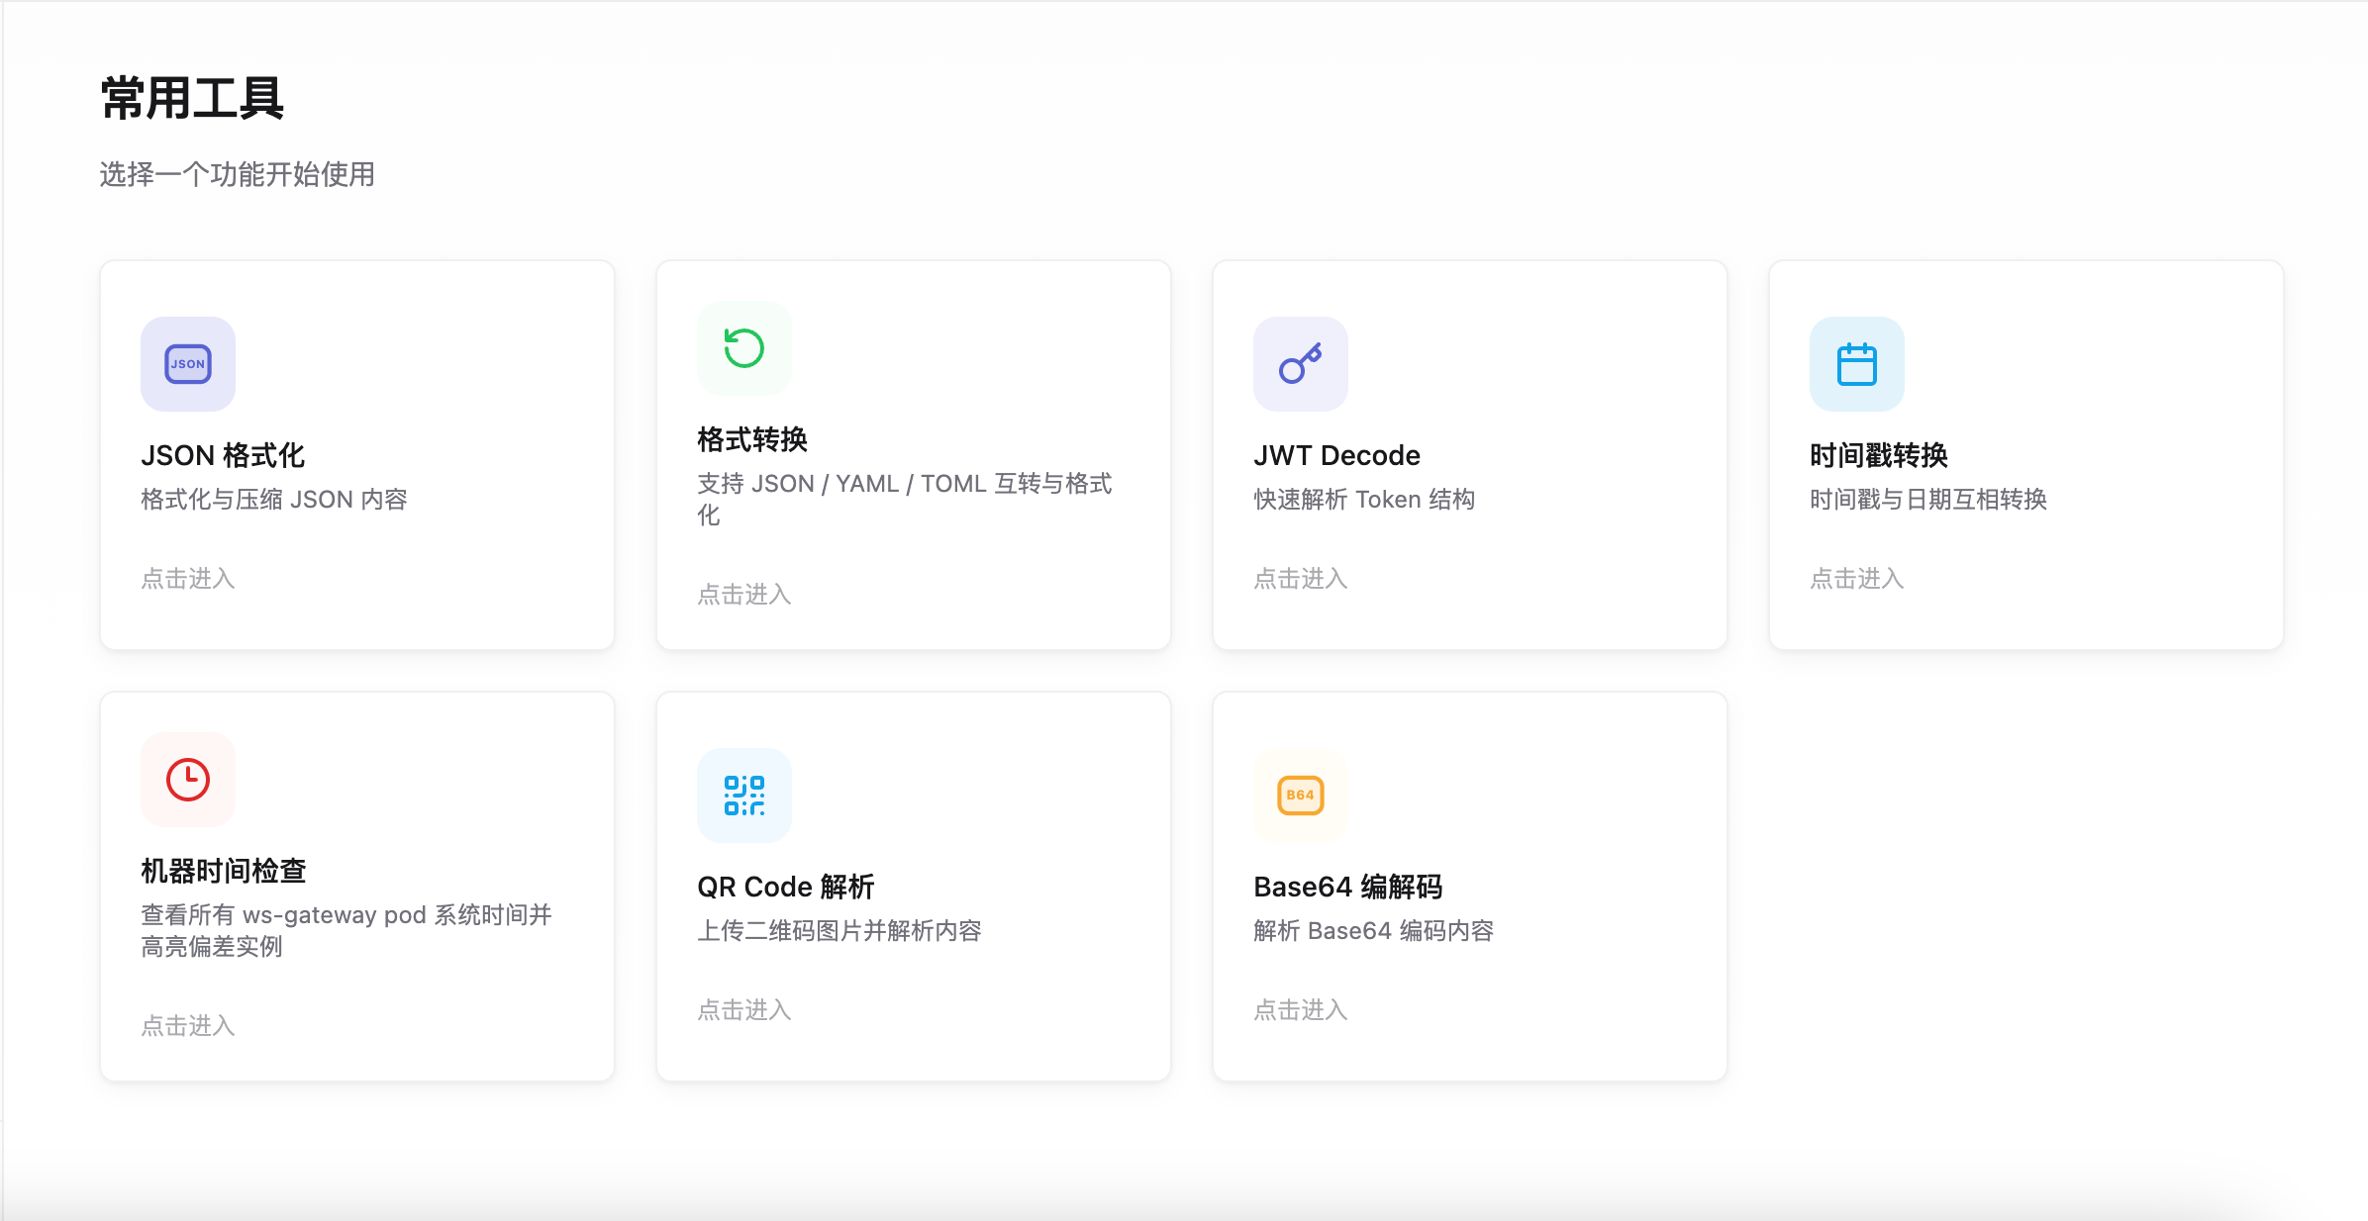Image resolution: width=2368 pixels, height=1221 pixels.
Task: Click the green refresh conversion icon
Action: [x=744, y=348]
